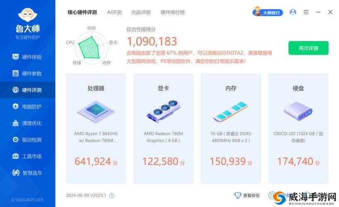Minimize the 鲁大师 window

pyautogui.click(x=318, y=12)
